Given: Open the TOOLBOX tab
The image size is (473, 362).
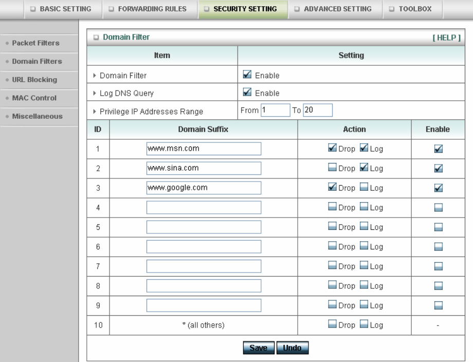Looking at the screenshot, I should tap(412, 9).
